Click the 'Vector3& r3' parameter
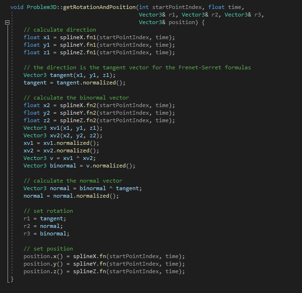The image size is (302, 293). [243, 15]
